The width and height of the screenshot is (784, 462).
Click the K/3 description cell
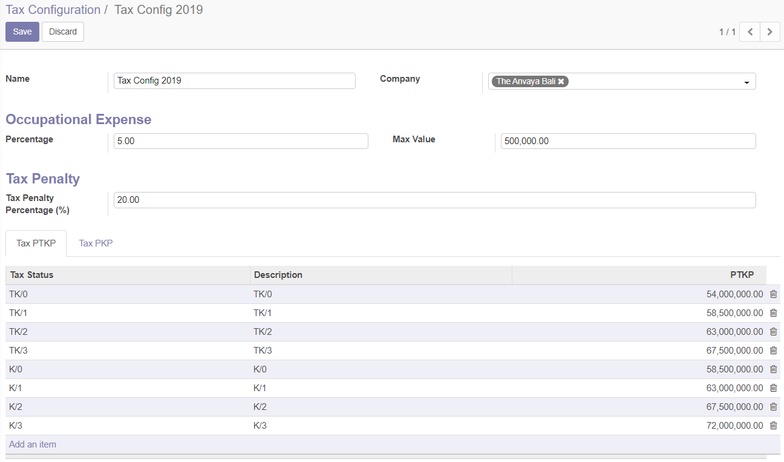click(381, 426)
